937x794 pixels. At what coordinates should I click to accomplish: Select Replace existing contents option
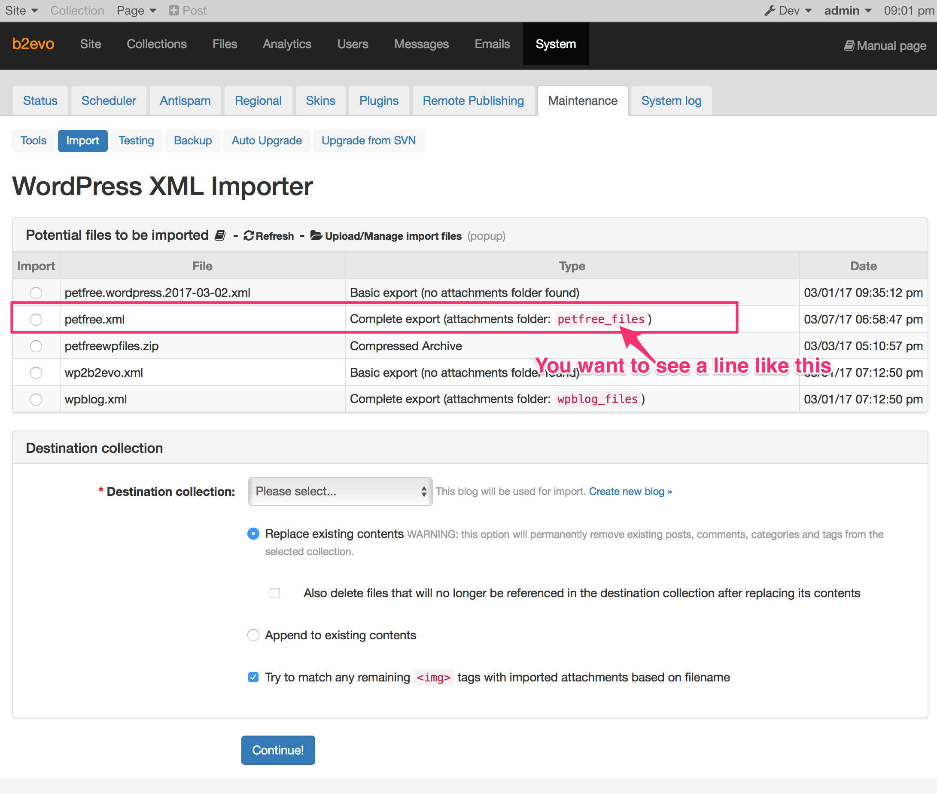253,534
